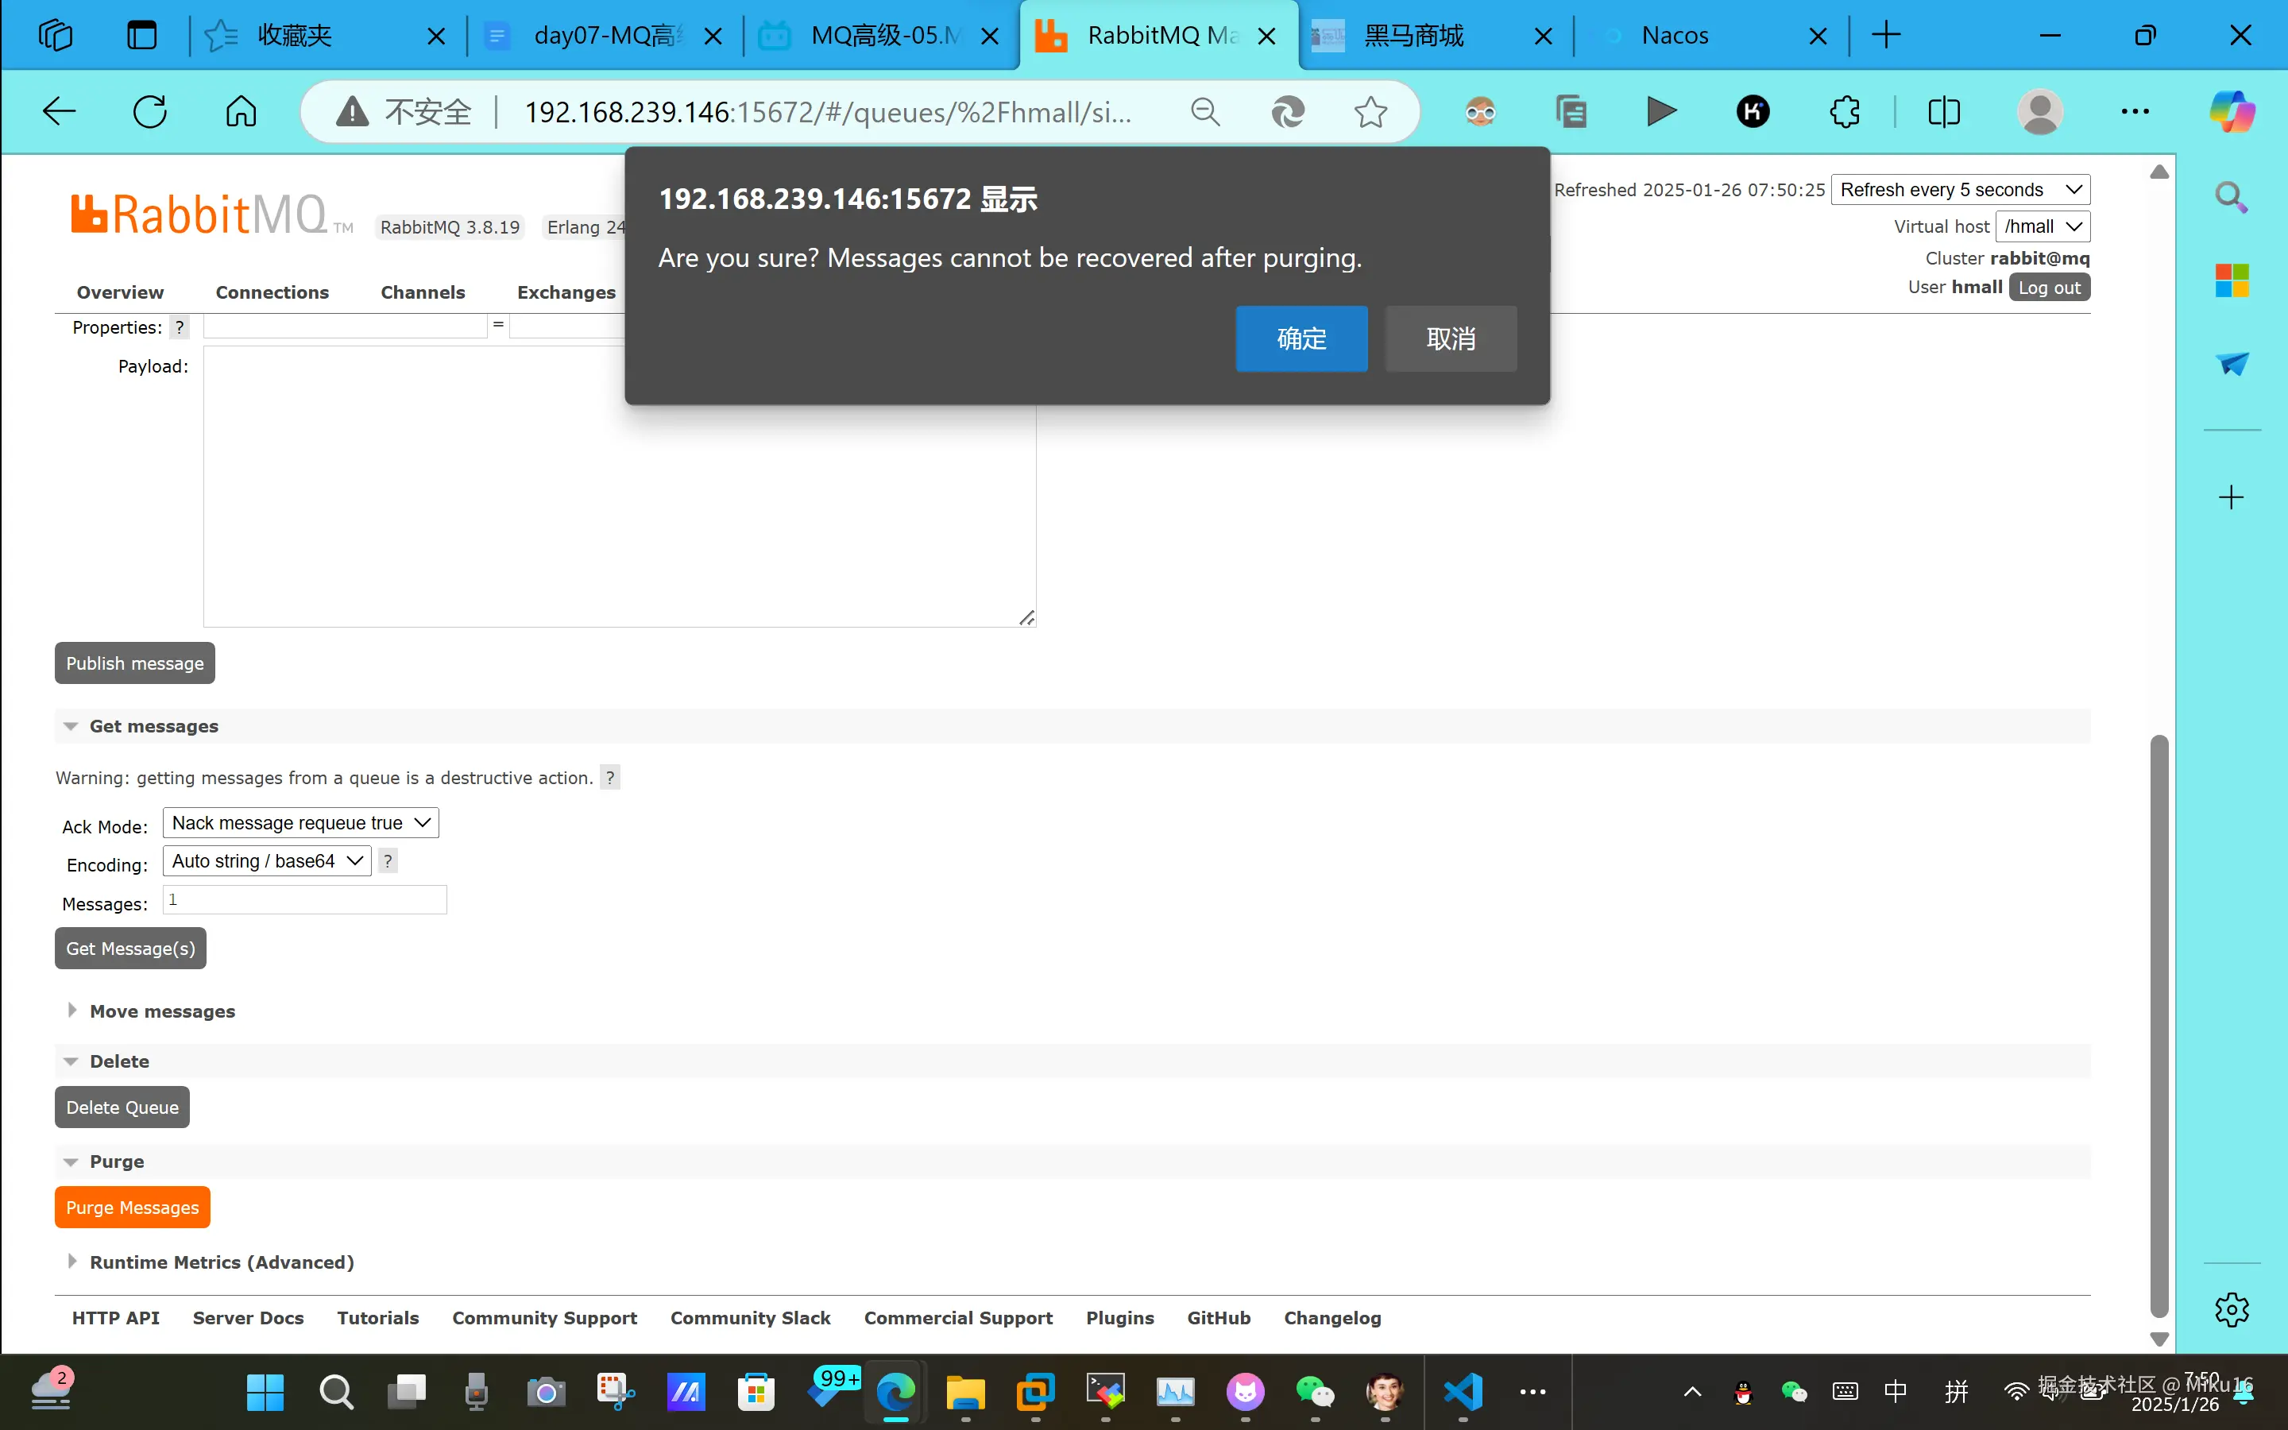
Task: Expand Runtime Metrics (Advanced) section
Action: coord(221,1262)
